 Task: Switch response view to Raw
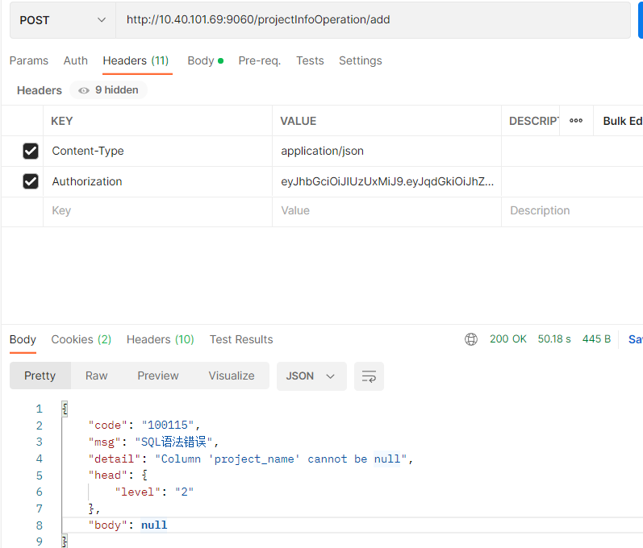click(x=97, y=376)
